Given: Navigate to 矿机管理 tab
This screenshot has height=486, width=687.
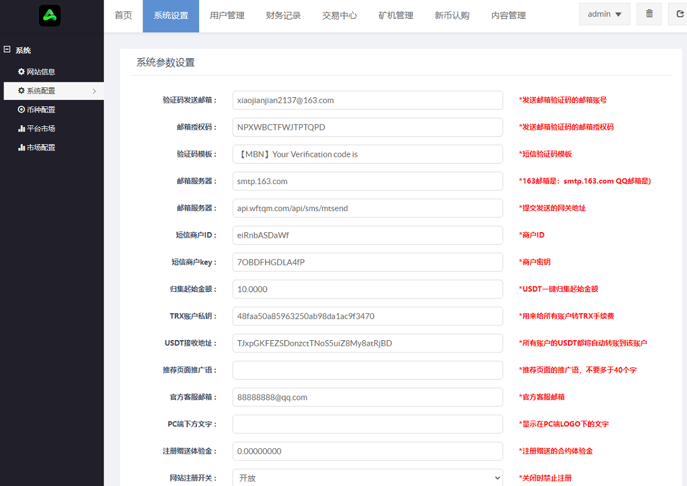Looking at the screenshot, I should tap(395, 16).
